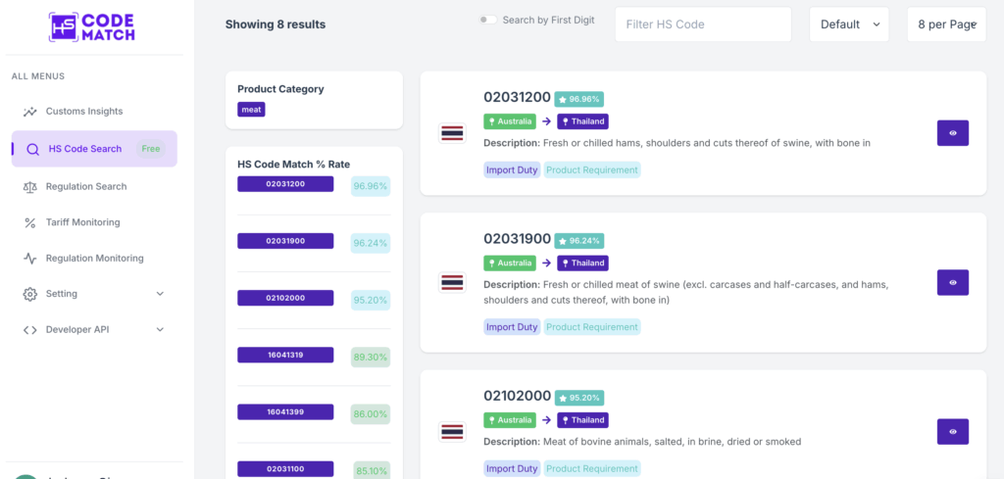Expand the Setting submenu chevron
This screenshot has height=479, width=1004.
click(160, 294)
